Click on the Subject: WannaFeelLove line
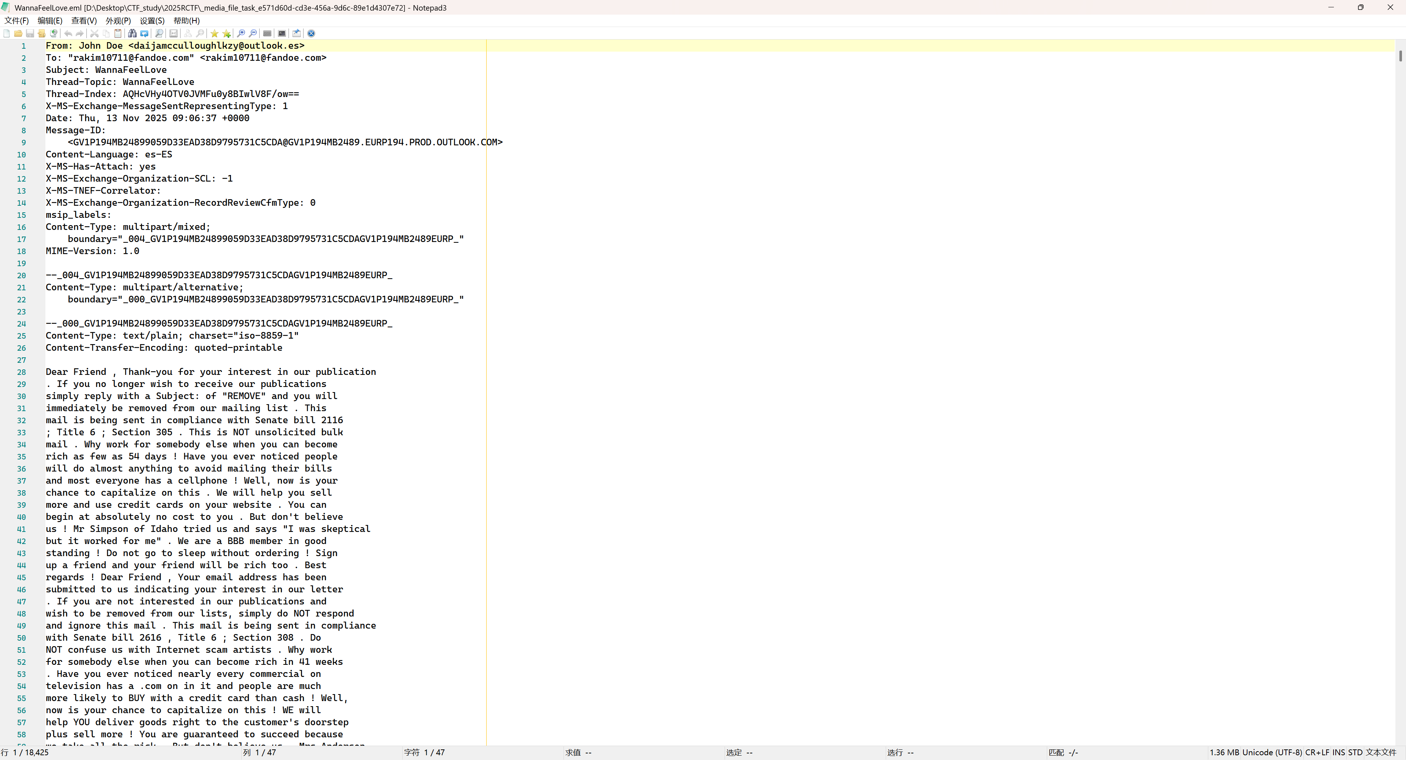This screenshot has width=1406, height=760. tap(107, 70)
